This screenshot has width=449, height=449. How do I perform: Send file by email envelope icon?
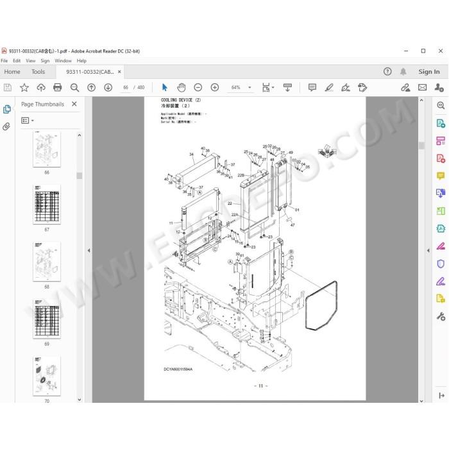422,87
